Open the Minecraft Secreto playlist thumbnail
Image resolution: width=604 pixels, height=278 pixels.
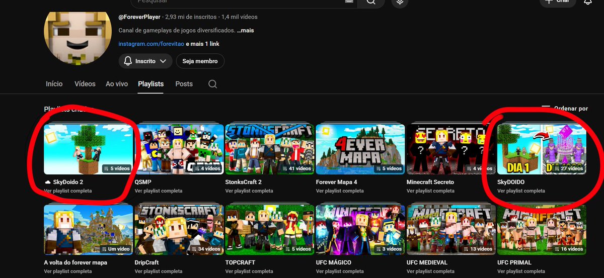point(451,149)
